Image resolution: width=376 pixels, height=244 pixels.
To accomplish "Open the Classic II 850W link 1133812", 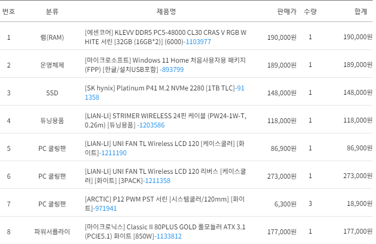I will [168, 236].
